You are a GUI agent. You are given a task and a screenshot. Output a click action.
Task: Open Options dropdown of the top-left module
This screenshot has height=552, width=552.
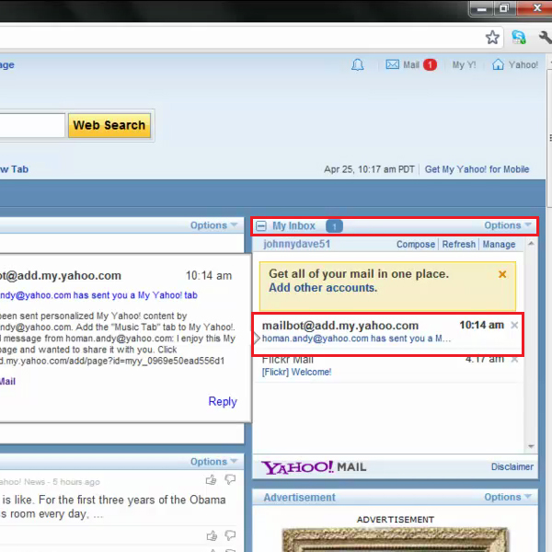click(x=213, y=225)
